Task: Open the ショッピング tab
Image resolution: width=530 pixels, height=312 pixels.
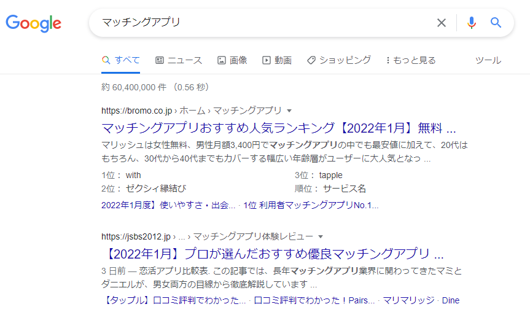Action: tap(338, 61)
